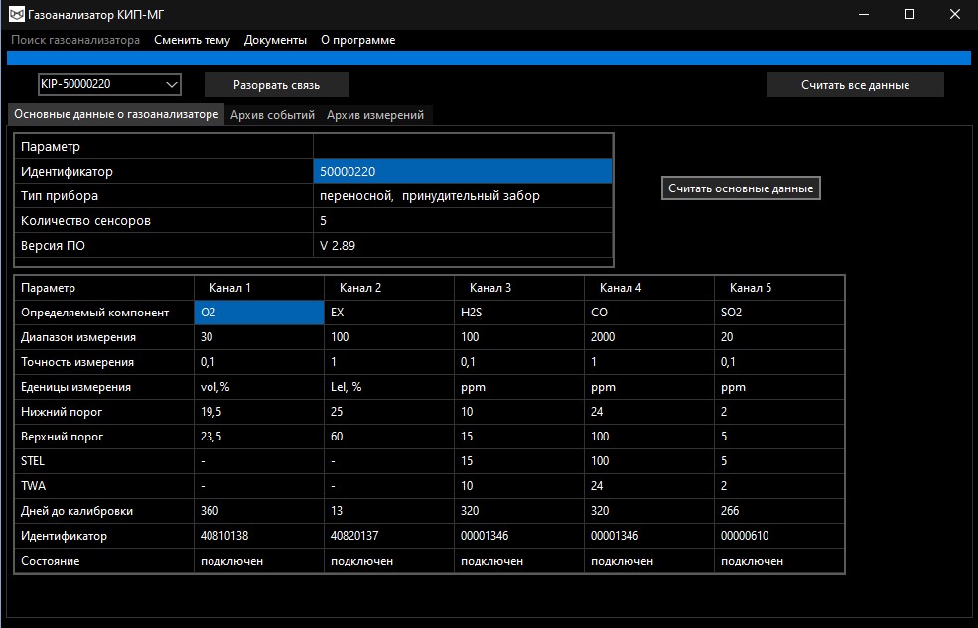Click the Разорвать связь button
The image size is (978, 628).
(276, 85)
